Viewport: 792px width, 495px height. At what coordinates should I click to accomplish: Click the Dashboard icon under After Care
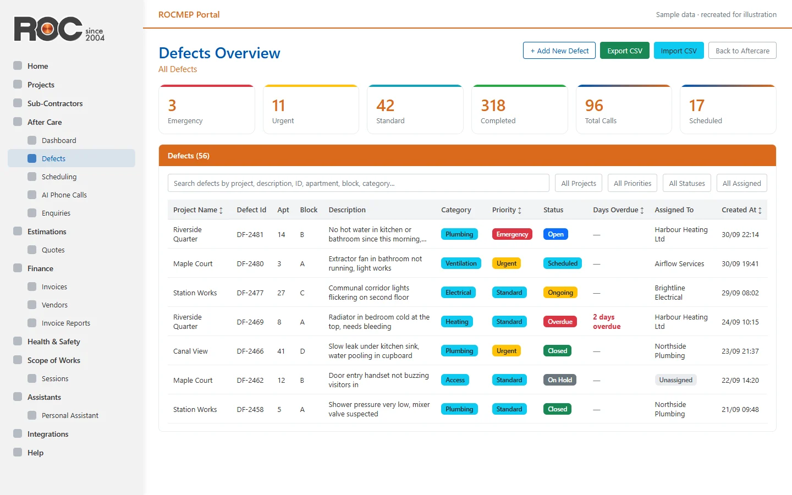(32, 140)
